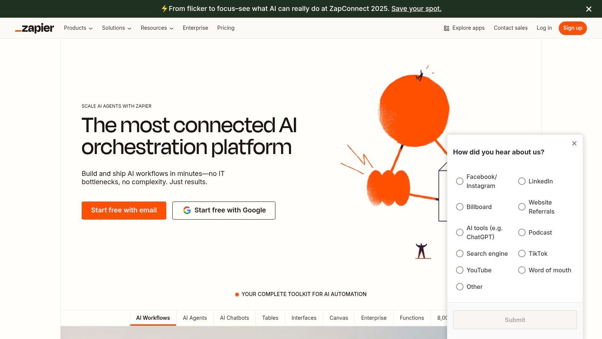The height and width of the screenshot is (339, 602).
Task: Dismiss the ZapConnect 2025 banner
Action: pyautogui.click(x=588, y=9)
